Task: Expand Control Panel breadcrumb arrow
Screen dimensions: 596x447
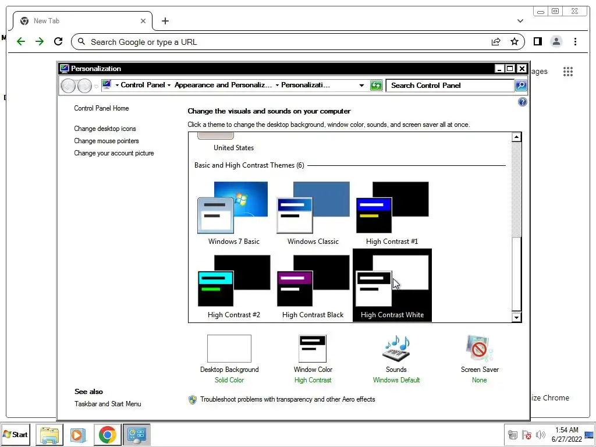Action: (x=169, y=85)
